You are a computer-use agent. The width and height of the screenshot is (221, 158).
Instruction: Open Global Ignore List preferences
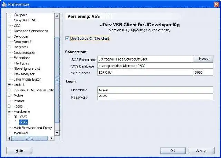[x=27, y=68]
